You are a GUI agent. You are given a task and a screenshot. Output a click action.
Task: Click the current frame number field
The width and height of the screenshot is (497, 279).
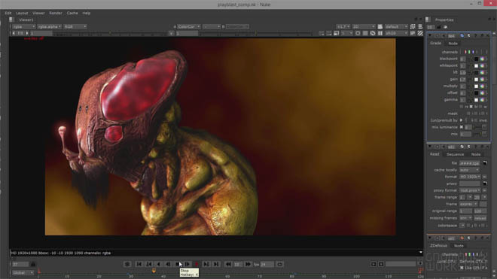(20, 264)
